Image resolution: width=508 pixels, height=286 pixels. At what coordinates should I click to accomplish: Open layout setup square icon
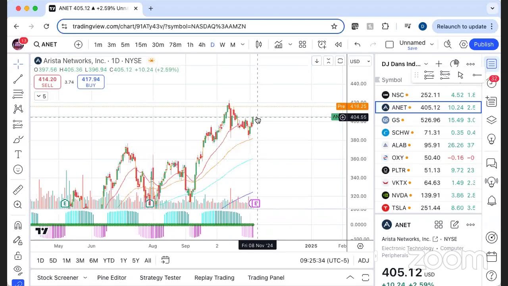[x=389, y=44]
